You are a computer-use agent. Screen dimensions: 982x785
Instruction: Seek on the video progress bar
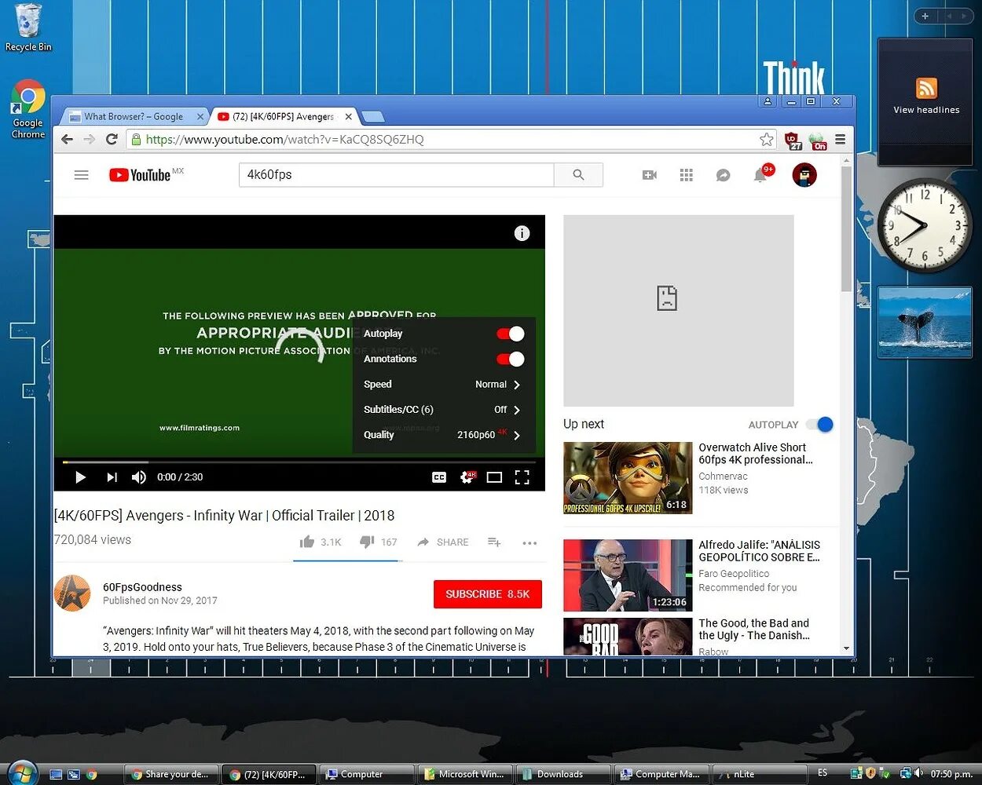[299, 462]
